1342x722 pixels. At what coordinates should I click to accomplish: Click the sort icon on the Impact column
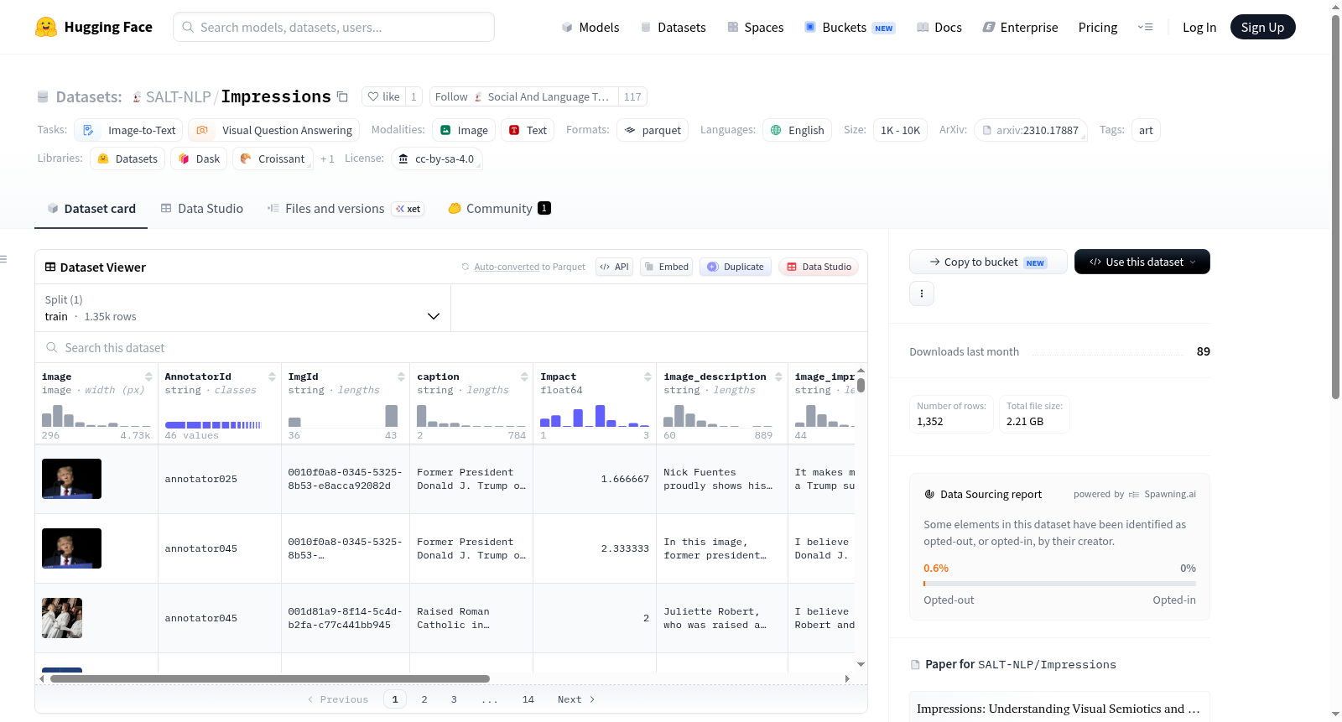click(x=648, y=377)
